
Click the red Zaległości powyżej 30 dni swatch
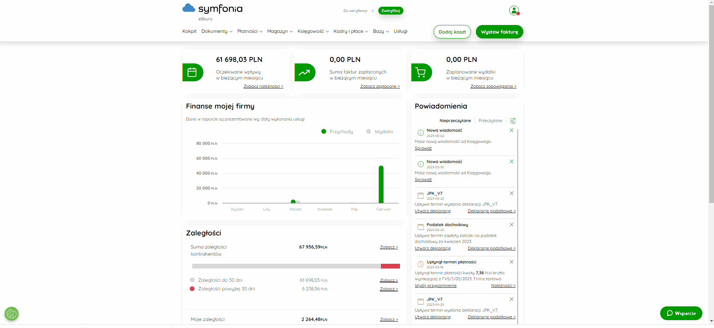192,288
